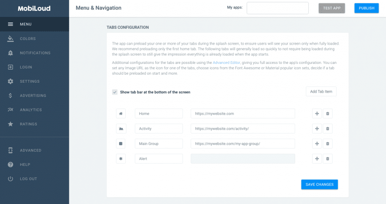Click the chart icon for Activity tab
The height and width of the screenshot is (204, 386).
click(121, 129)
